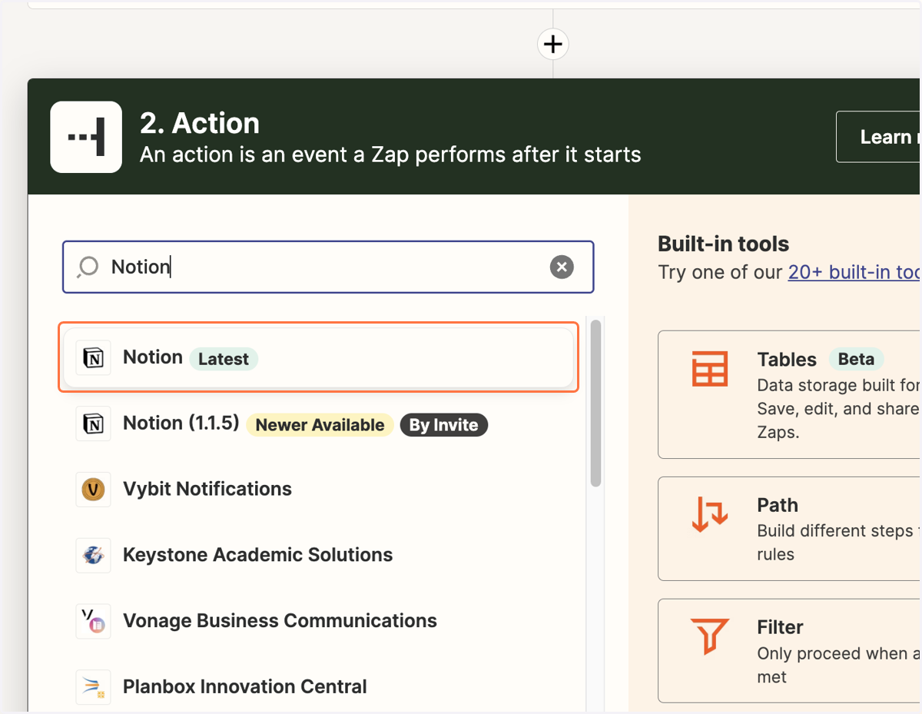Screen dimensions: 922x714
Task: Click the Built-in tools heading
Action: coord(724,244)
